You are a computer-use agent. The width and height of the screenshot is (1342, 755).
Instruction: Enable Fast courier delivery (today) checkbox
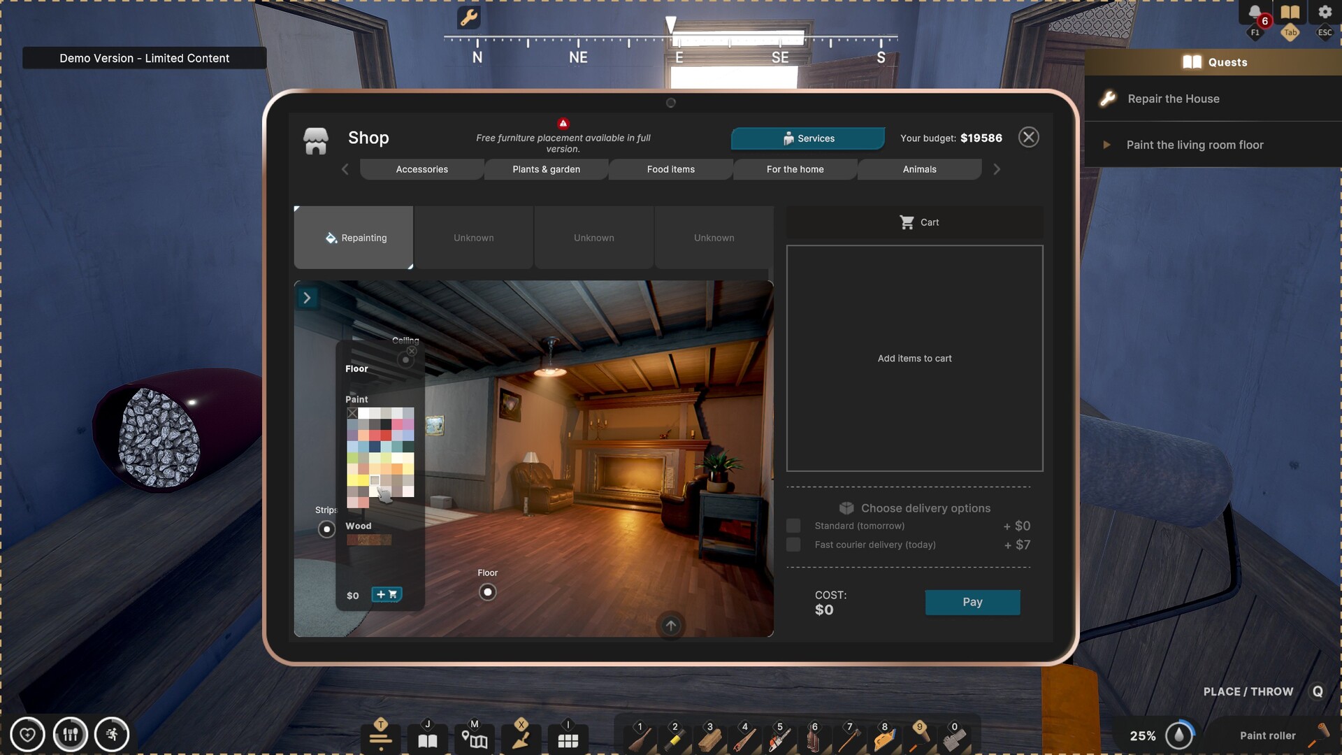(x=793, y=545)
